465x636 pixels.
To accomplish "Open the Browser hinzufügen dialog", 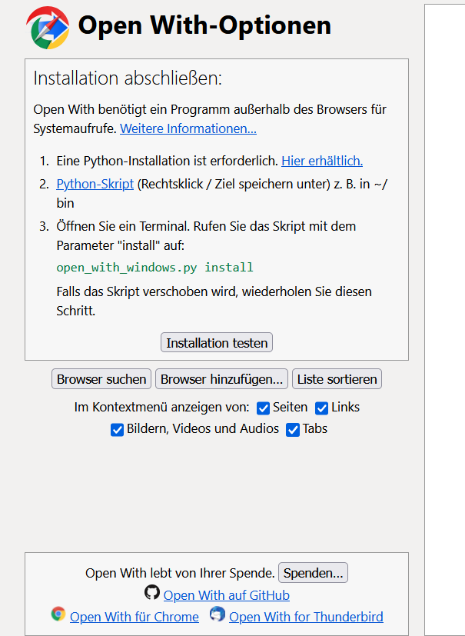I will (222, 379).
